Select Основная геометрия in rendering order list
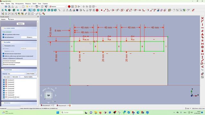 (10, 61)
